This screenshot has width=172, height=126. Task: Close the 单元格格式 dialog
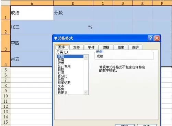tap(157, 38)
